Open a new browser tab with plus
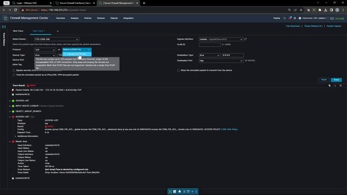This screenshot has width=347, height=195. pyautogui.click(x=144, y=3)
